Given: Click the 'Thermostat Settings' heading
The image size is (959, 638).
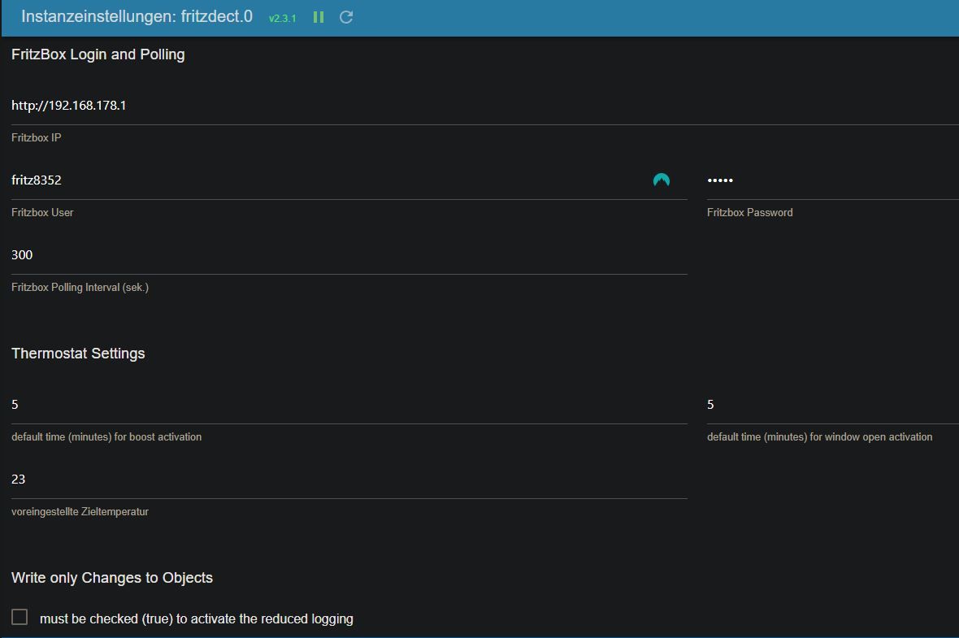Looking at the screenshot, I should tap(78, 354).
